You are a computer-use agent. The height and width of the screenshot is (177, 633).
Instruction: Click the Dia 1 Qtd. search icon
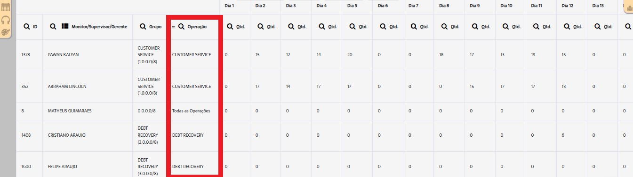pyautogui.click(x=231, y=27)
